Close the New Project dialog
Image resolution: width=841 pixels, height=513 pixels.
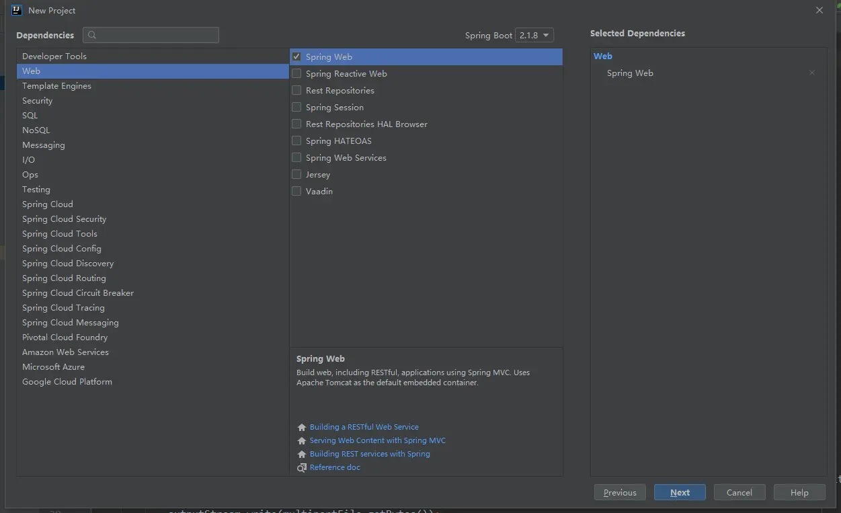coord(819,10)
